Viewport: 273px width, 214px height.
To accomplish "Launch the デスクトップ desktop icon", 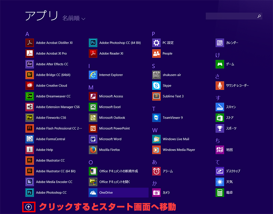I will (220, 171).
